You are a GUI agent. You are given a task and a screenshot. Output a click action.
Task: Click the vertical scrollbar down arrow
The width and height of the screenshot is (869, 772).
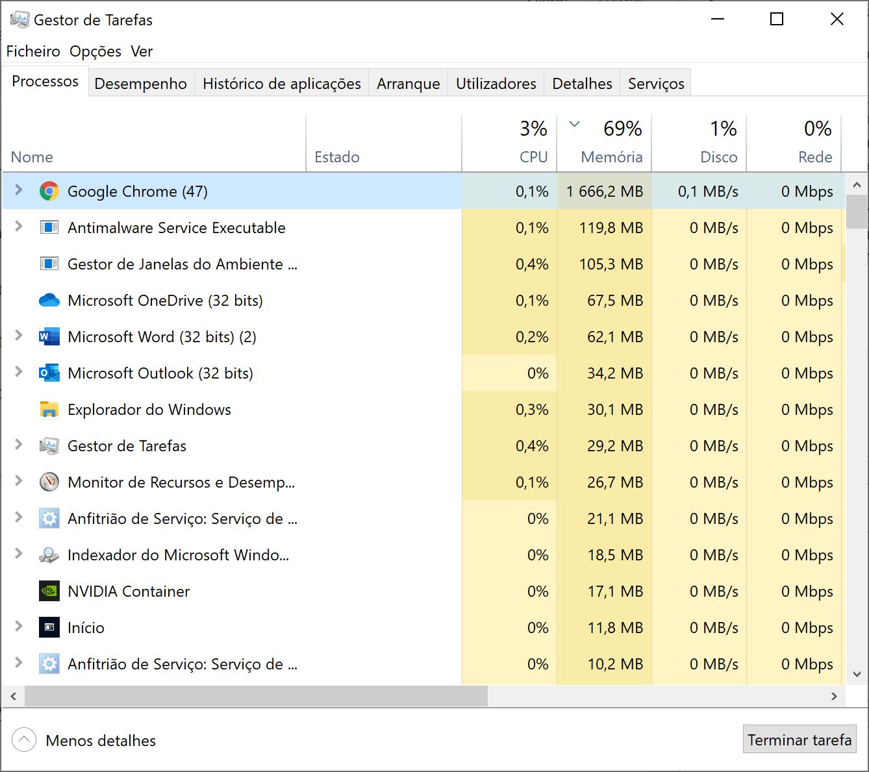click(x=857, y=674)
